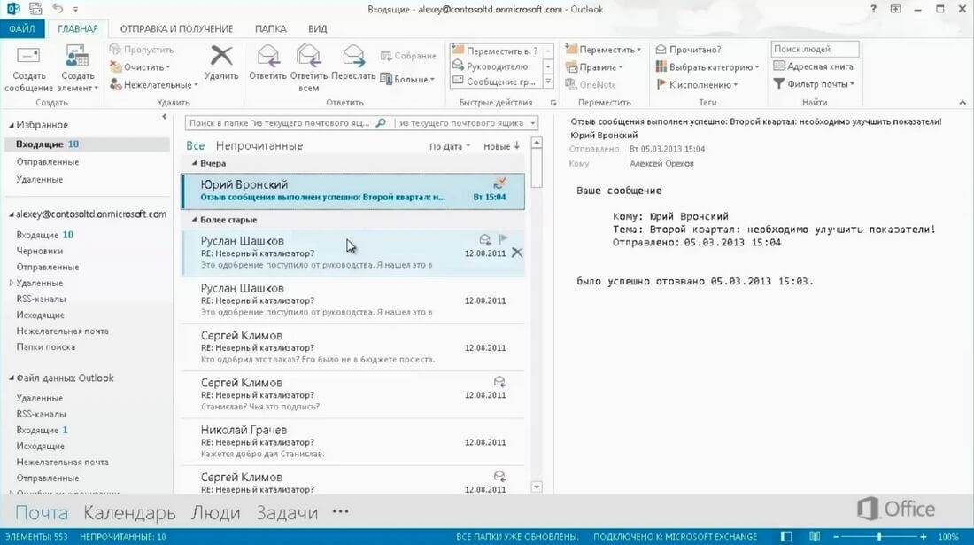Click the Create message icon

point(29,60)
